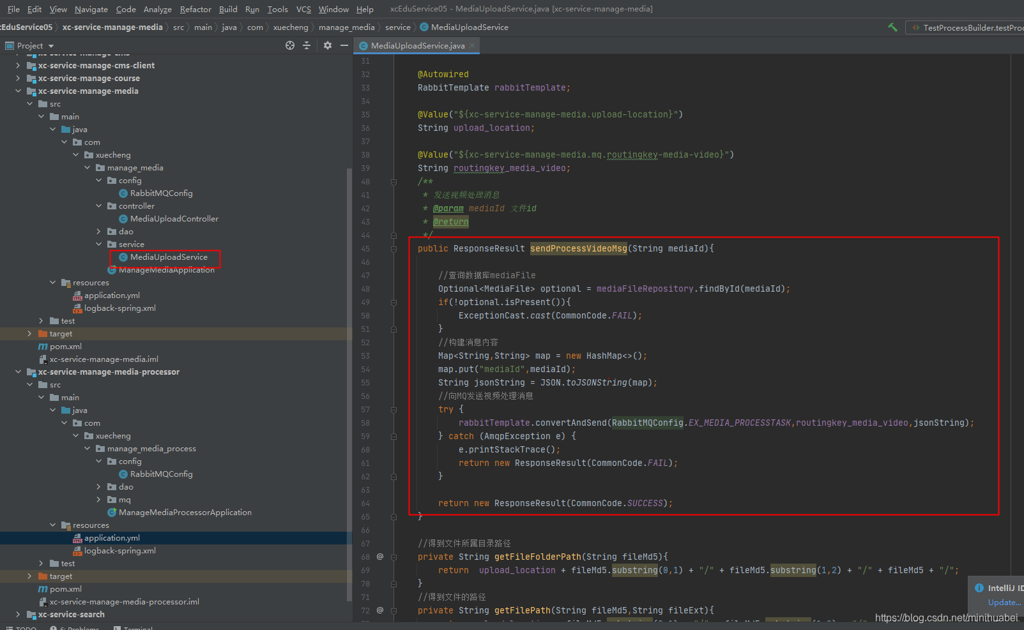Expand xc-service-search module

point(18,615)
